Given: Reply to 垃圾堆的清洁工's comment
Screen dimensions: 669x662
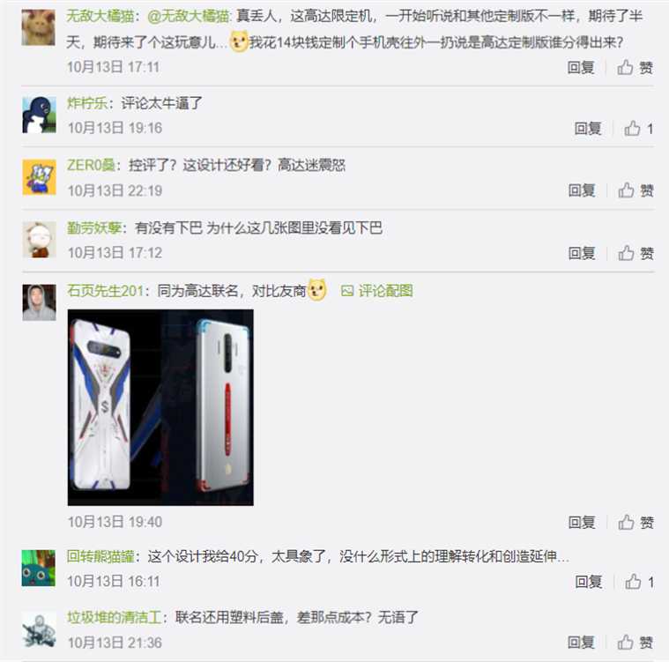Looking at the screenshot, I should click(x=581, y=643).
